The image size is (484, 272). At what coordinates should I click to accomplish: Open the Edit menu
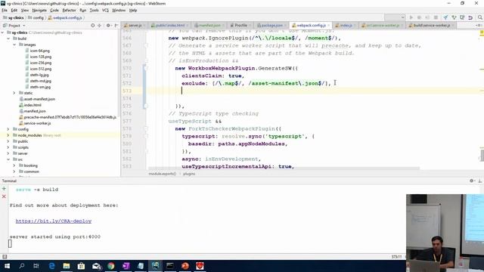coord(14,10)
